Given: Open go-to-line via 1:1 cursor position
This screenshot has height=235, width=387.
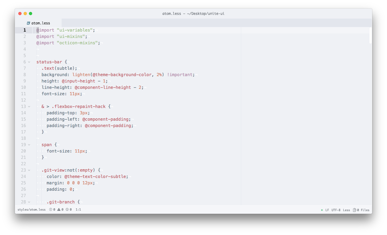Looking at the screenshot, I should pyautogui.click(x=78, y=210).
